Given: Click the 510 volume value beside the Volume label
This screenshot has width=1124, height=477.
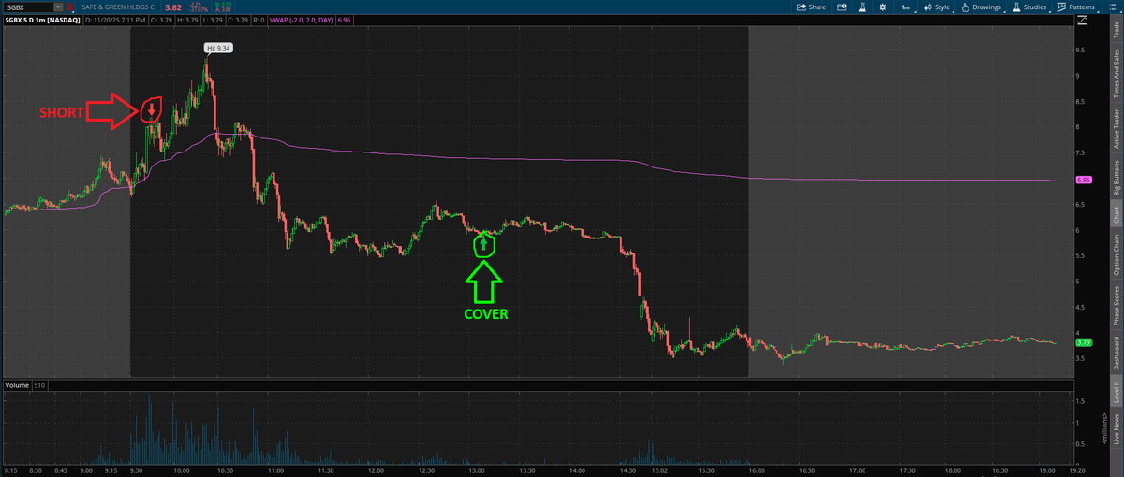Looking at the screenshot, I should (x=39, y=385).
